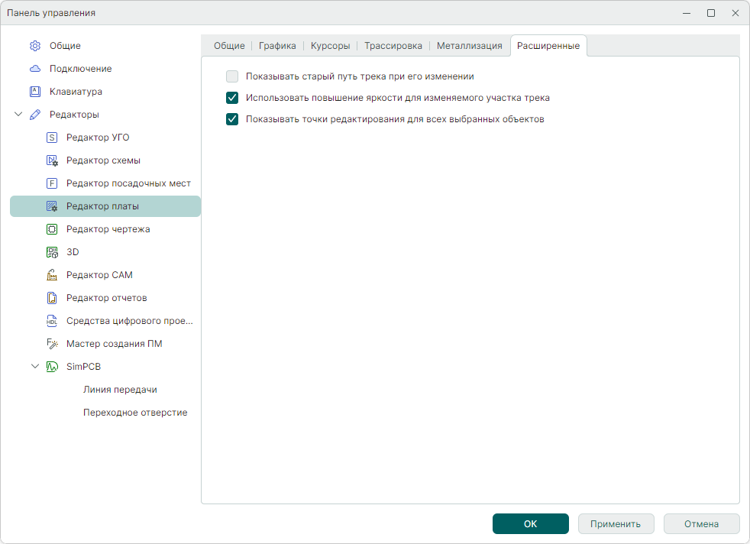The height and width of the screenshot is (544, 750).
Task: Collapse the SimPCB tree node
Action: click(x=35, y=367)
